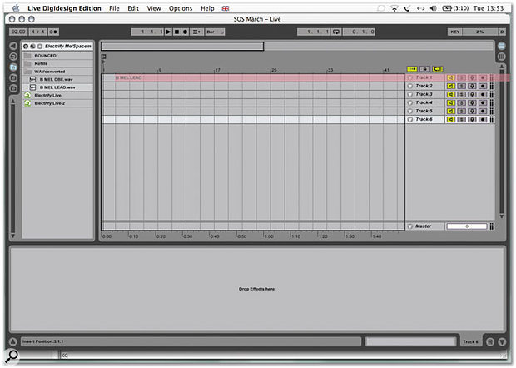Enable the KEY map mode button
The image size is (516, 368).
(x=455, y=32)
